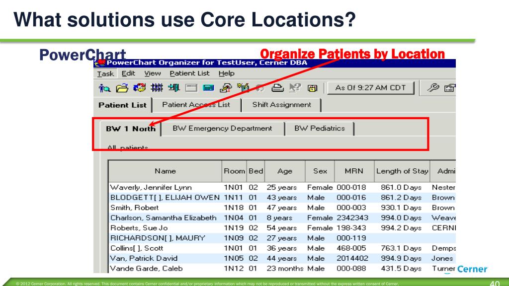The width and height of the screenshot is (509, 286).
Task: Click room 1N18 cell
Action: click(234, 208)
